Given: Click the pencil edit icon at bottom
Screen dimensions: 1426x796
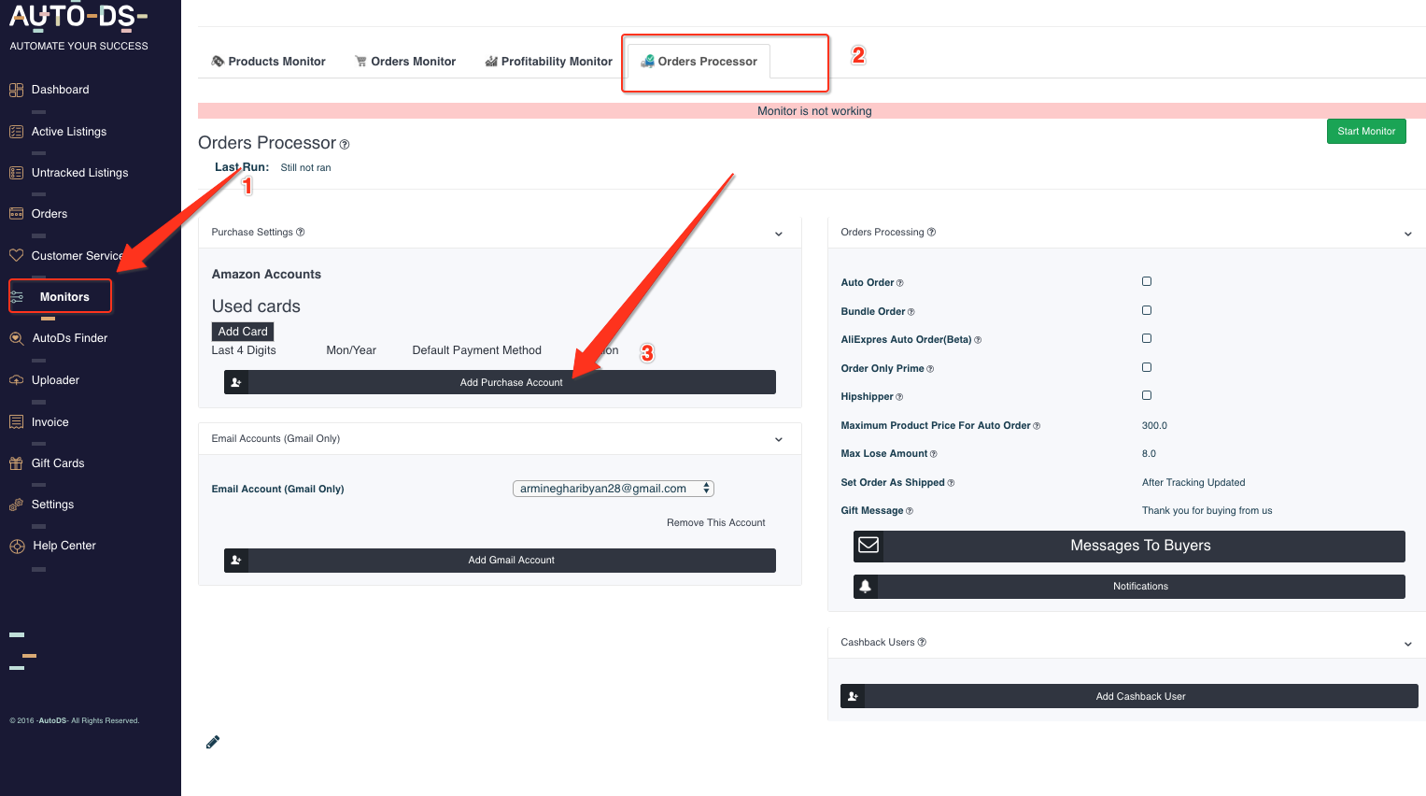Looking at the screenshot, I should (213, 742).
